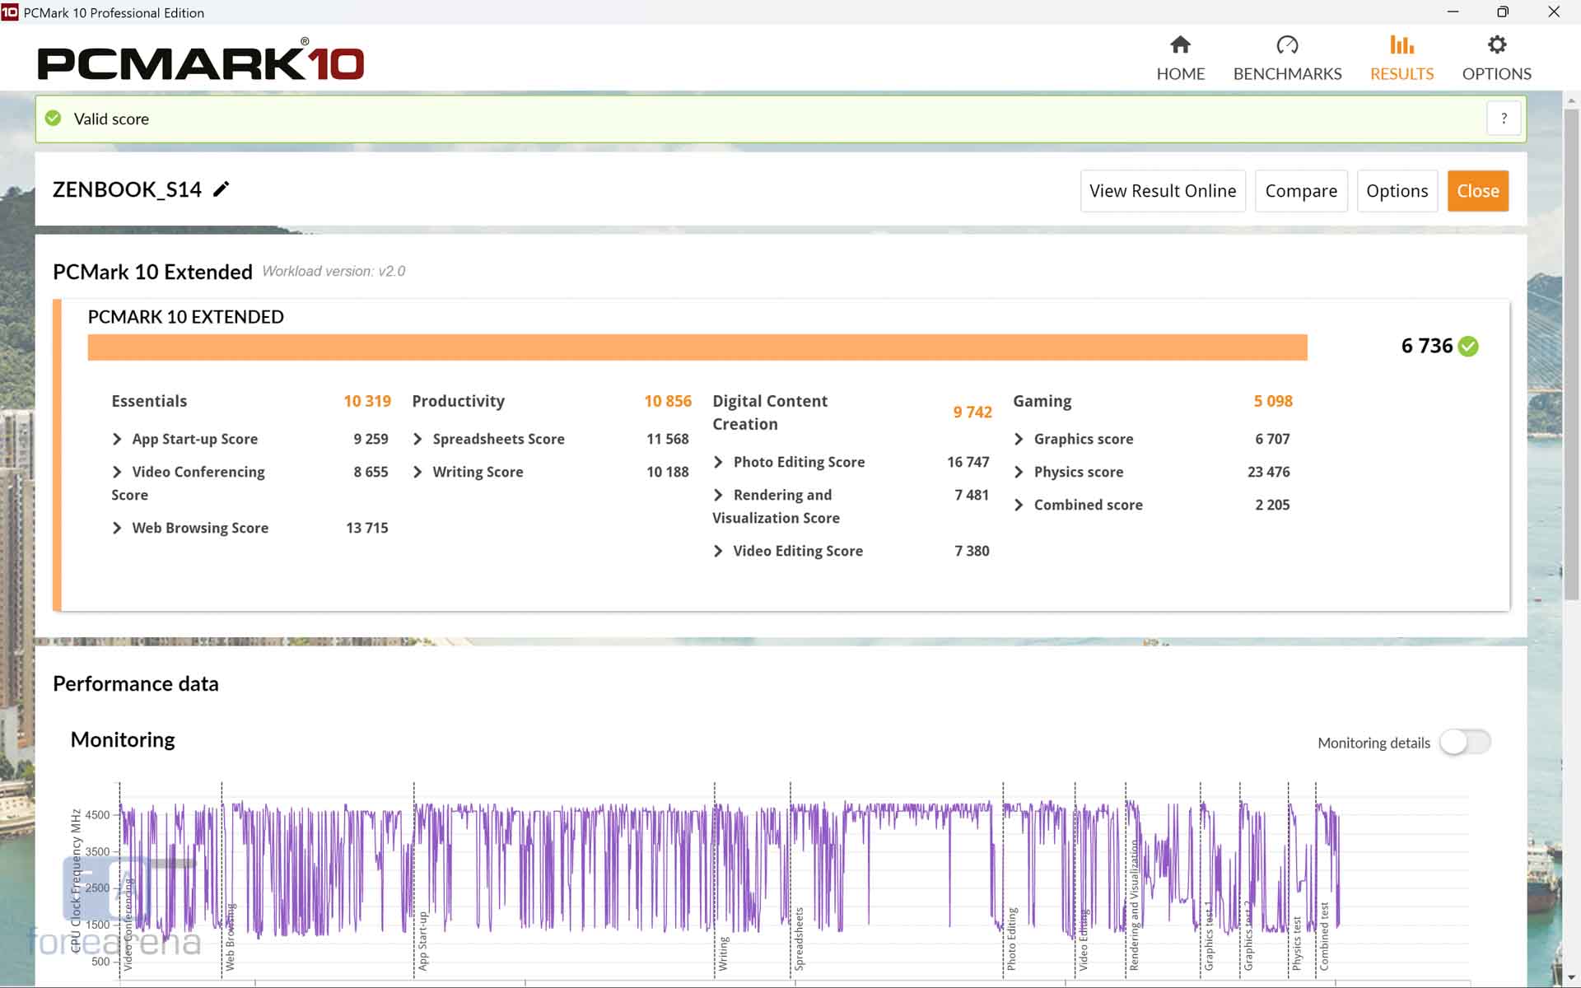Click the Gaming heading
1581x988 pixels.
coord(1042,401)
